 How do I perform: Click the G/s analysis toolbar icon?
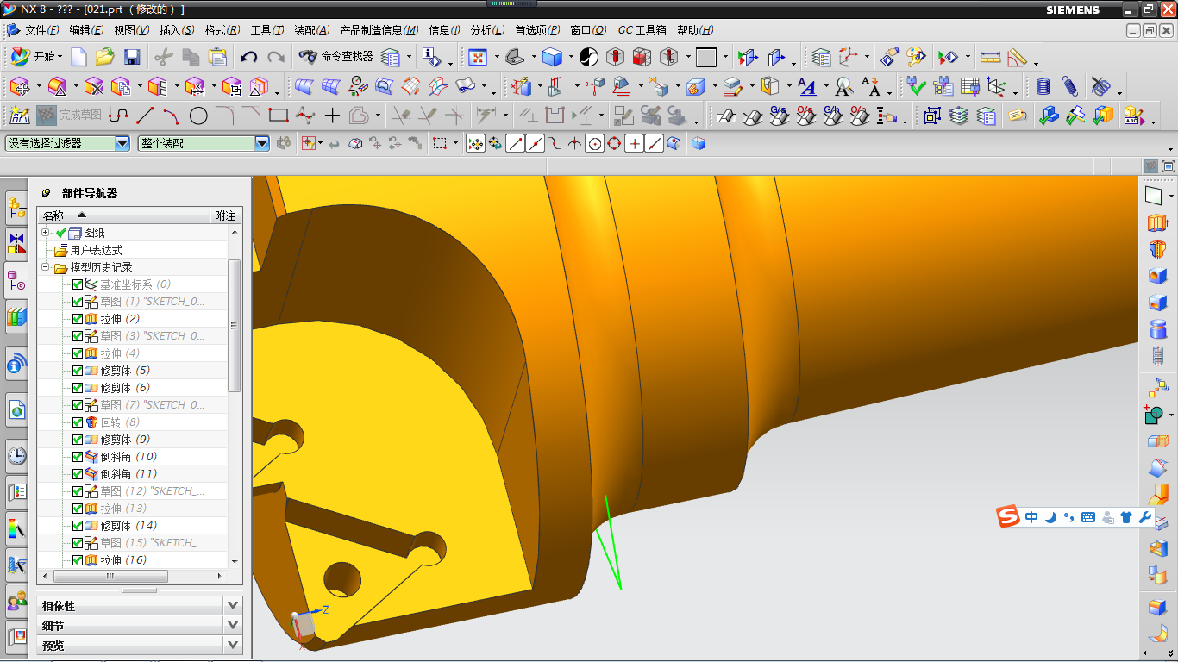[x=779, y=115]
